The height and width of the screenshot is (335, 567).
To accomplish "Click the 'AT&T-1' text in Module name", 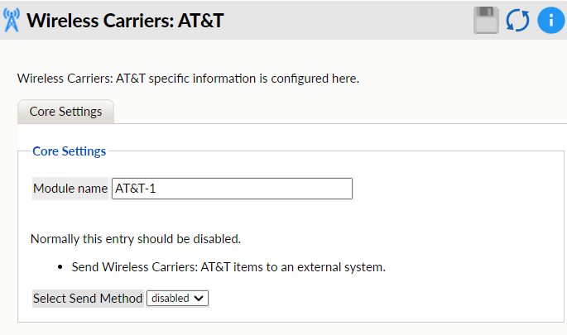I will (x=136, y=189).
